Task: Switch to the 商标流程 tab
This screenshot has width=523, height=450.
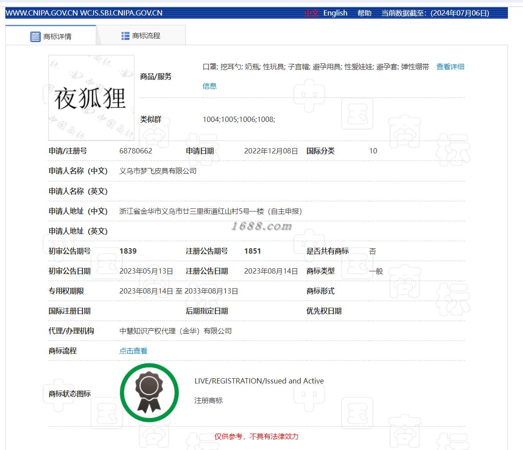Action: pos(141,35)
